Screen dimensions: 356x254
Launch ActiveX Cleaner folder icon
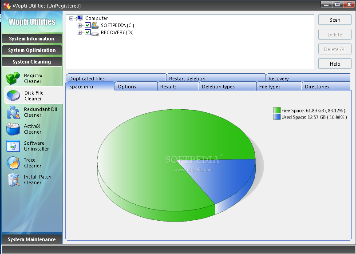click(13, 129)
